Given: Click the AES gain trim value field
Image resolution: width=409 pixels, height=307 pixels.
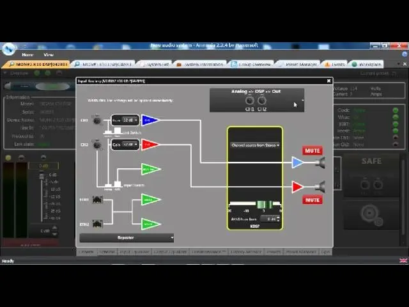Looking at the screenshot, I should click(268, 219).
